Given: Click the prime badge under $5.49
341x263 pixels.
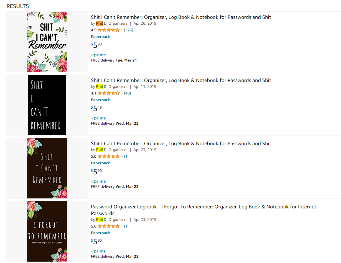Looking at the screenshot, I should tap(98, 118).
